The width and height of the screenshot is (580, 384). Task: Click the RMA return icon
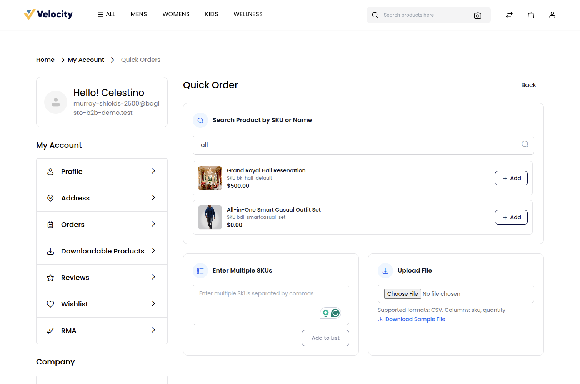50,331
